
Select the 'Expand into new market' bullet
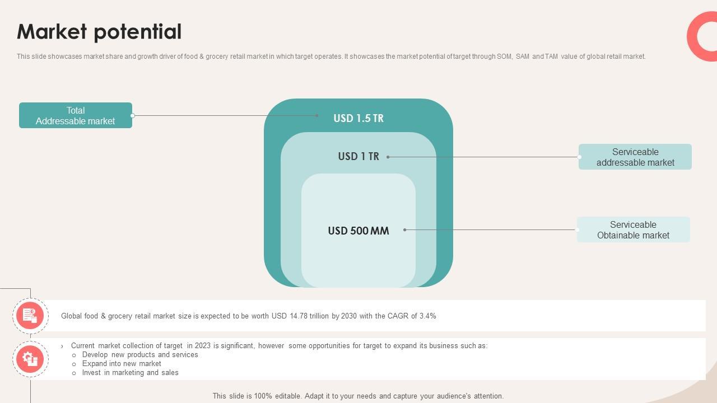tap(122, 364)
